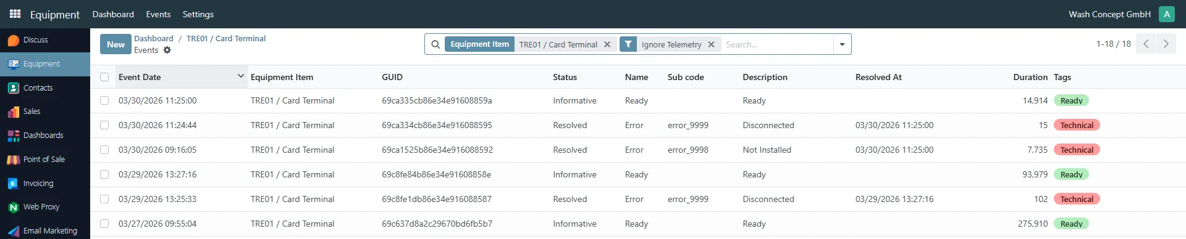Screen dimensions: 1186x239
Task: Sort by Equipment Item column header
Action: (282, 77)
